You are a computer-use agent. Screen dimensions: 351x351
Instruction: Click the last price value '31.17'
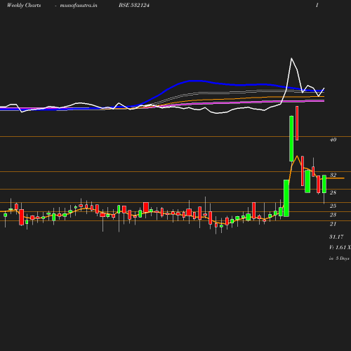pyautogui.click(x=336, y=237)
